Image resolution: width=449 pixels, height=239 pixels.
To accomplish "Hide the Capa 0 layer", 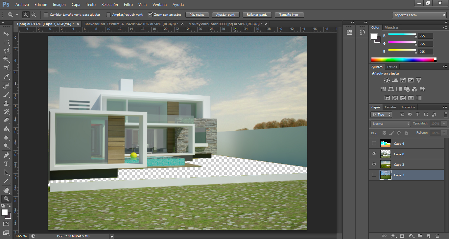I will pos(374,154).
